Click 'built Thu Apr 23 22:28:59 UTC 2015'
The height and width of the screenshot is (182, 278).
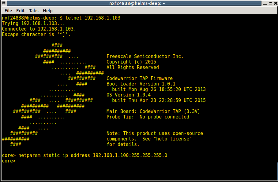point(159,100)
